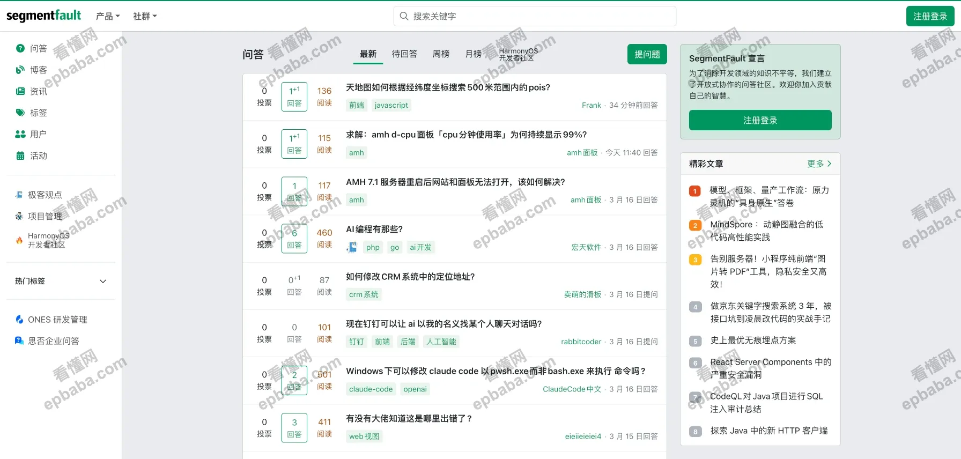Viewport: 961px width, 459px height.
Task: Switch to the 月榜 tab
Action: click(x=473, y=54)
